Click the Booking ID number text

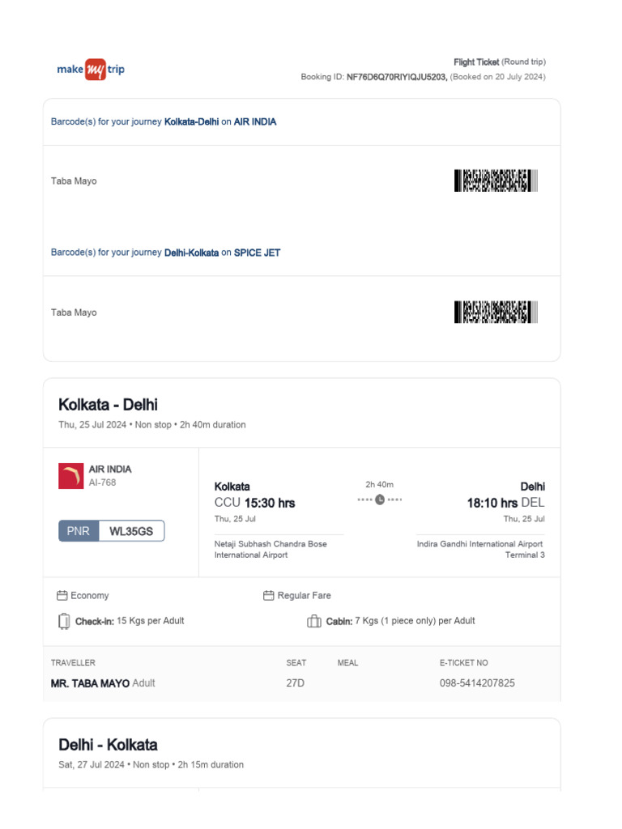coord(397,77)
